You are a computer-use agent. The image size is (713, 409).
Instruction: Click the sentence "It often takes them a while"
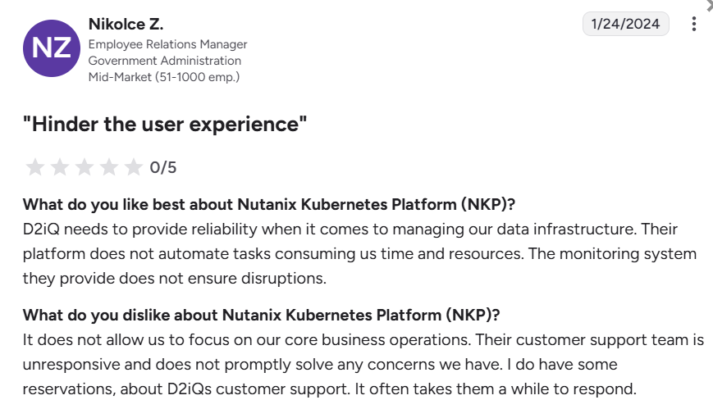point(496,389)
